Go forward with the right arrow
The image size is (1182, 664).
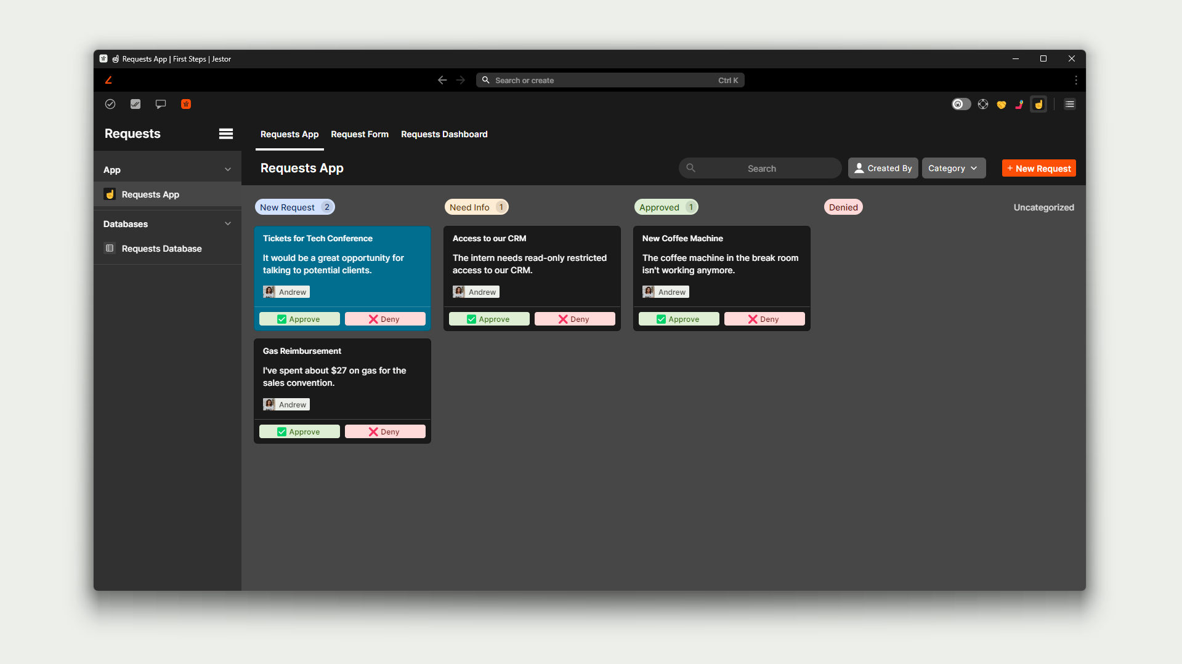[x=461, y=80]
